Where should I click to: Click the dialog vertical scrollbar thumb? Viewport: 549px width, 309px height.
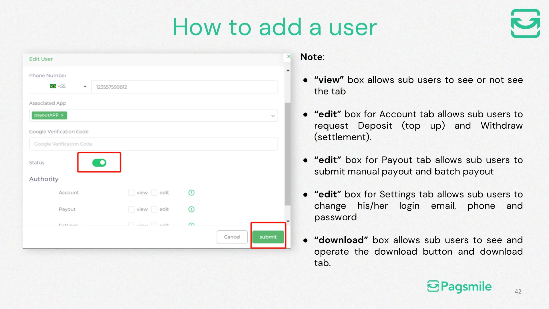(x=288, y=154)
